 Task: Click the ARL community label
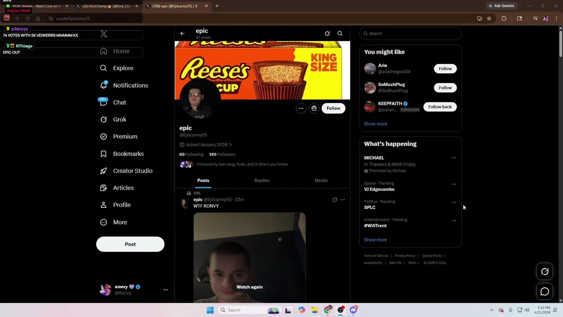(x=197, y=193)
